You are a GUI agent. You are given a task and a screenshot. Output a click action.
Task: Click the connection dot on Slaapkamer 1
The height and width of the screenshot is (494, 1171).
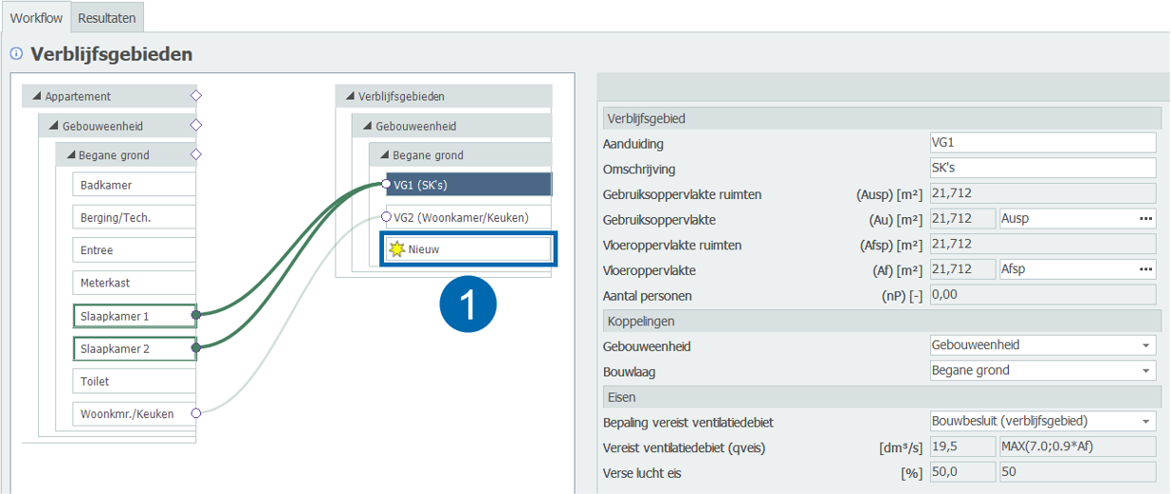pos(195,314)
